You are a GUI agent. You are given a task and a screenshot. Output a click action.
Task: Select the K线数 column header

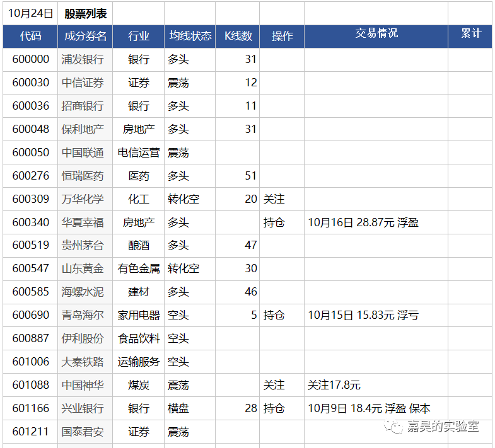(237, 37)
